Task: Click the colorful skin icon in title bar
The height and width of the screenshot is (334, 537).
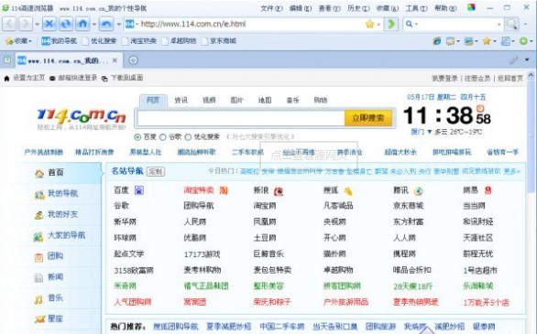Action: (472, 7)
